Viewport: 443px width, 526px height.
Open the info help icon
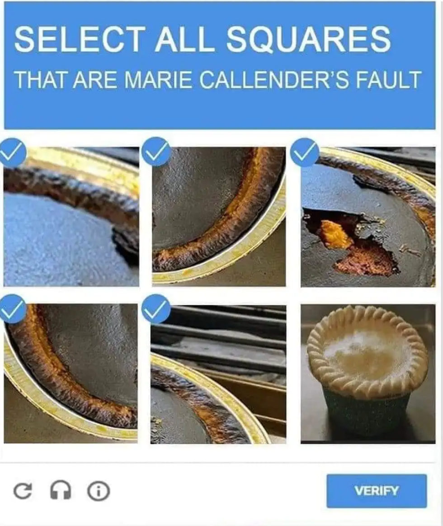(98, 491)
